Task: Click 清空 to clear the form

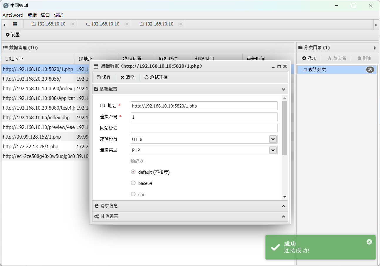Action: click(x=127, y=77)
